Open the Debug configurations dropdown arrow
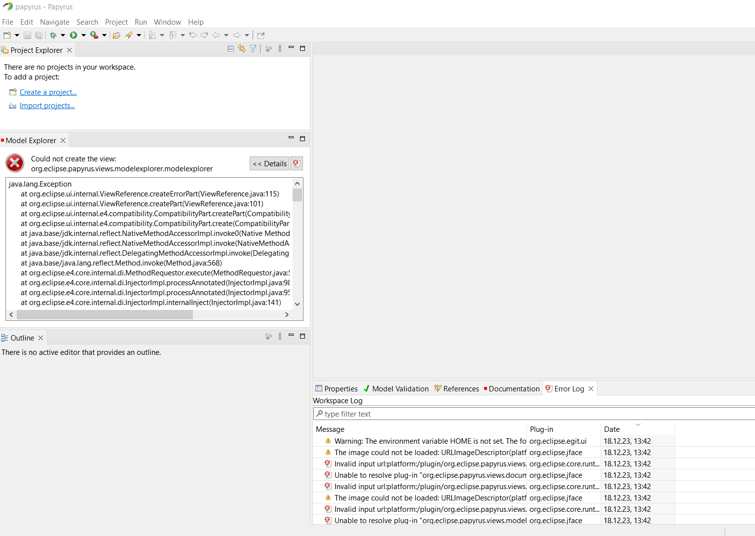The width and height of the screenshot is (755, 536). pos(63,35)
